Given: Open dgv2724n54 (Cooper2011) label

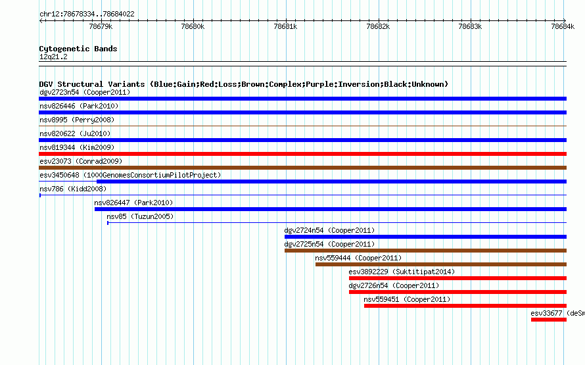Looking at the screenshot, I should [329, 230].
